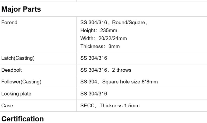Click the "2 throws" text
This screenshot has width=207, height=123.
pos(122,70)
